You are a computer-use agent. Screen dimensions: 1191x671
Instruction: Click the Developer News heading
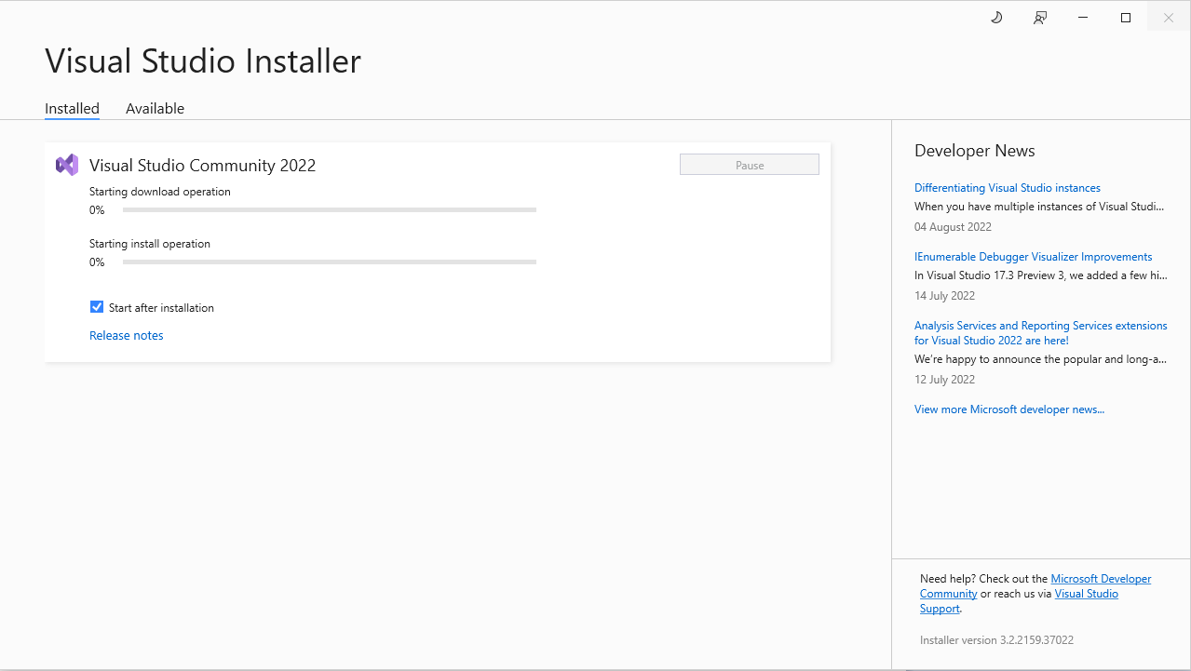975,151
